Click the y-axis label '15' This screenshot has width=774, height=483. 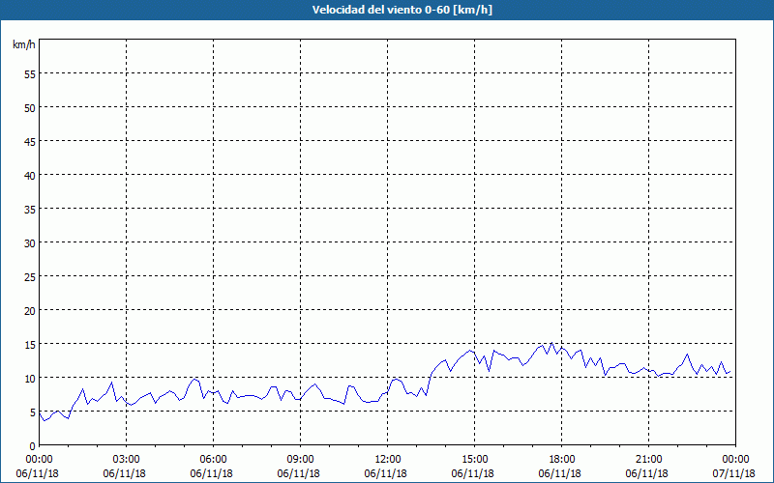coord(30,345)
